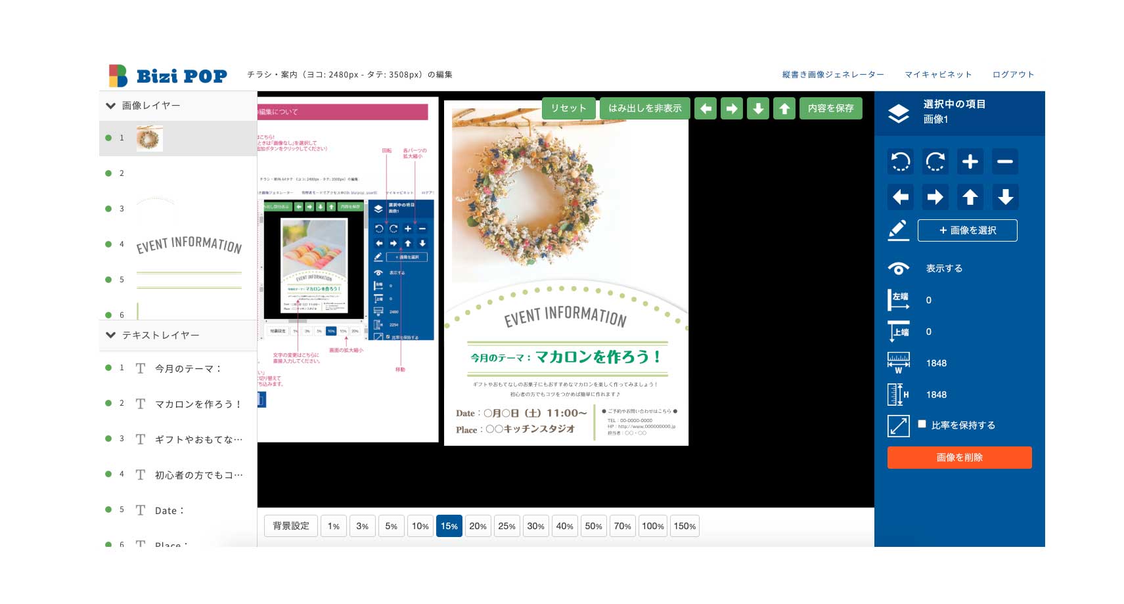This screenshot has height=604, width=1124.
Task: Click text icon of 今月のテーマ layer
Action: (x=141, y=368)
